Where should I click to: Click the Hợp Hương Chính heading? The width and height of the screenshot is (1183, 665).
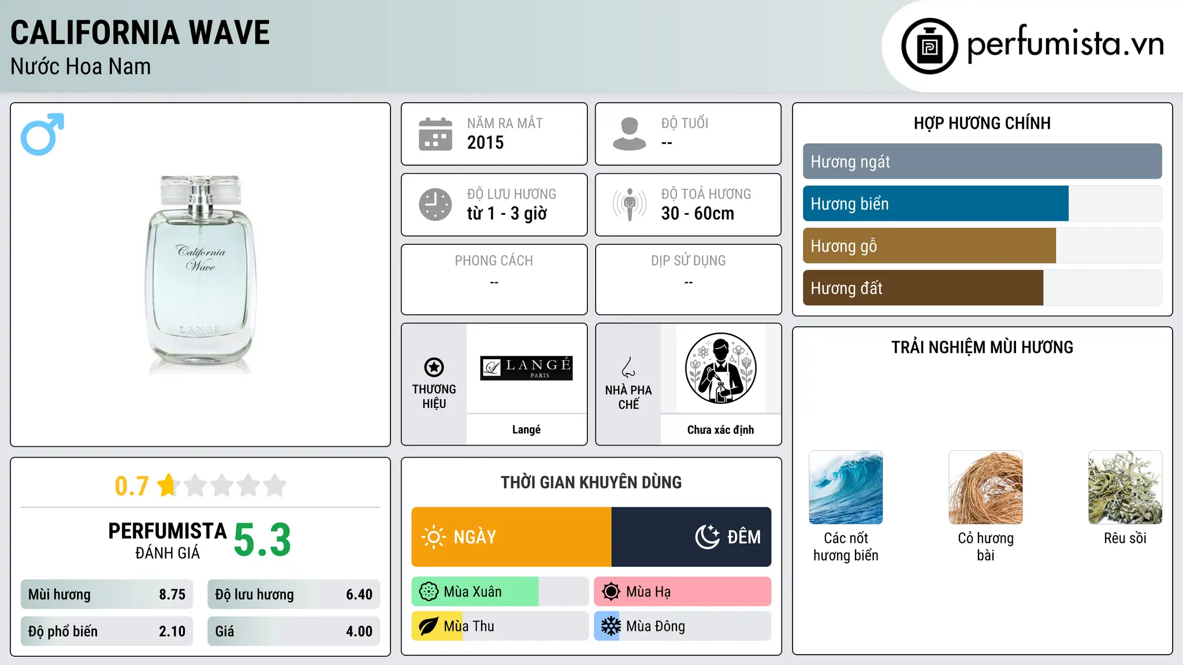[x=982, y=123]
